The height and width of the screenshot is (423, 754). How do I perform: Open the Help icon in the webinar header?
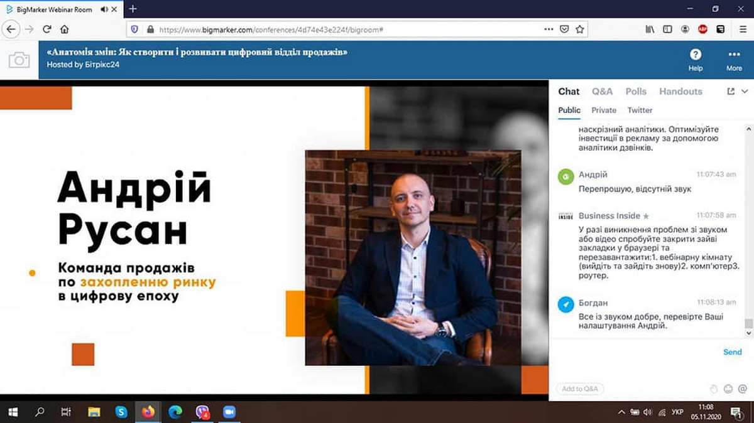[696, 55]
